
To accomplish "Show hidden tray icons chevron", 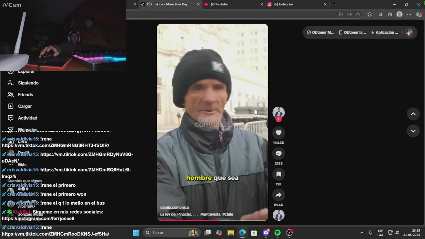I will point(362,233).
